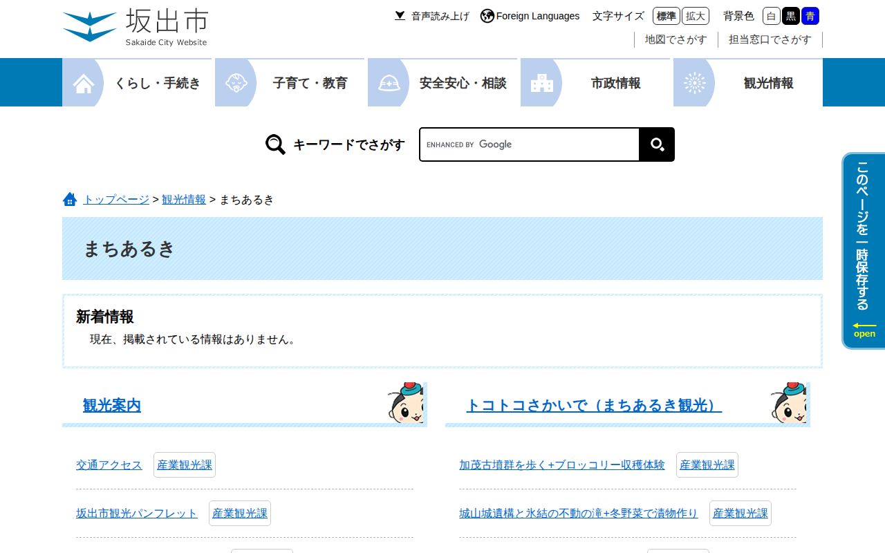Click the home icon in the breadcrumb
This screenshot has width=885, height=553.
tap(70, 199)
